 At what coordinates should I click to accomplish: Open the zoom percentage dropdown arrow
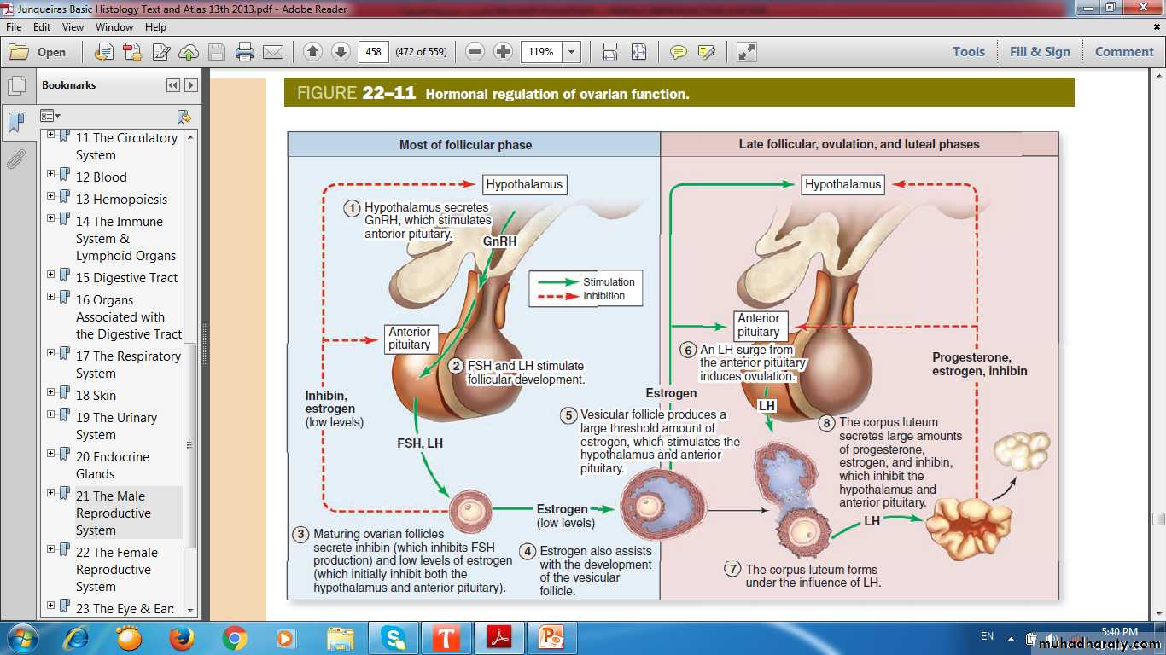(x=572, y=52)
